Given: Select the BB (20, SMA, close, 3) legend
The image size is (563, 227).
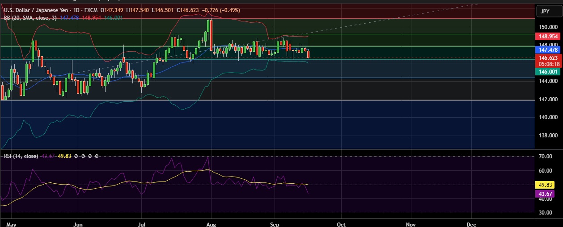Looking at the screenshot, I should pyautogui.click(x=30, y=17).
